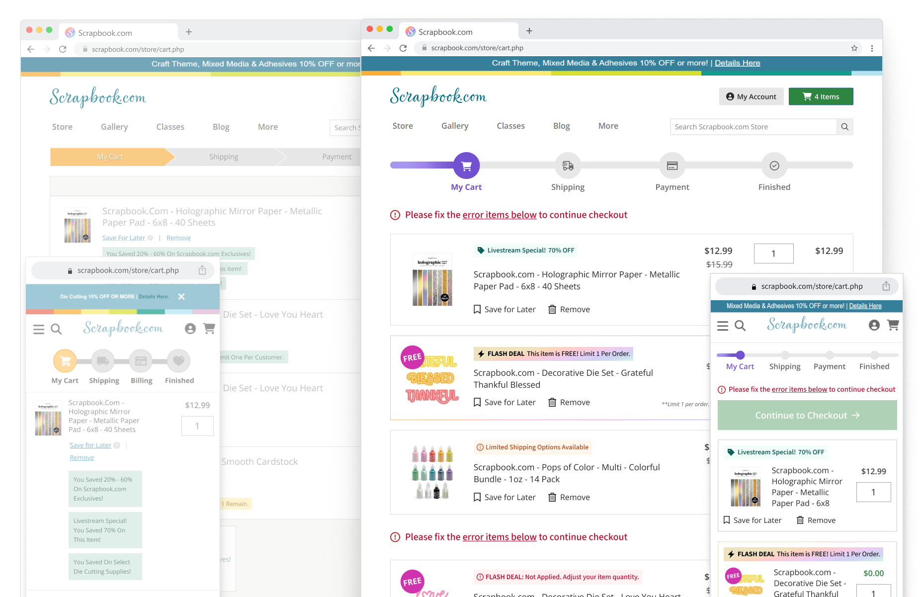Open Pops of Color bundle thumbnail
The height and width of the screenshot is (597, 921).
432,472
